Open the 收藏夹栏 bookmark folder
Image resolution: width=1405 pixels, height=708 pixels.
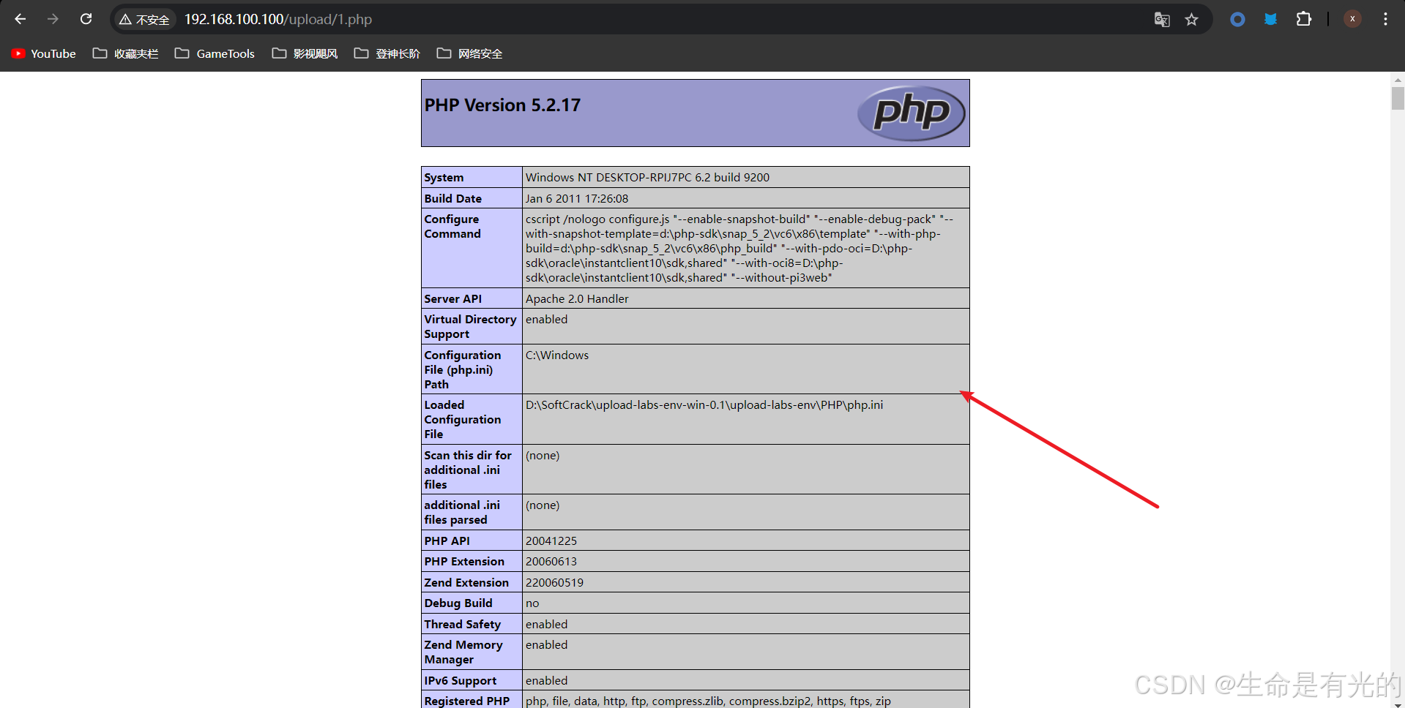click(125, 53)
